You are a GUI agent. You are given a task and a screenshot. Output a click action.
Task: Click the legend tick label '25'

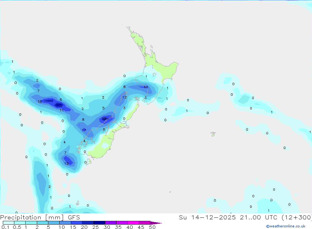point(95,227)
